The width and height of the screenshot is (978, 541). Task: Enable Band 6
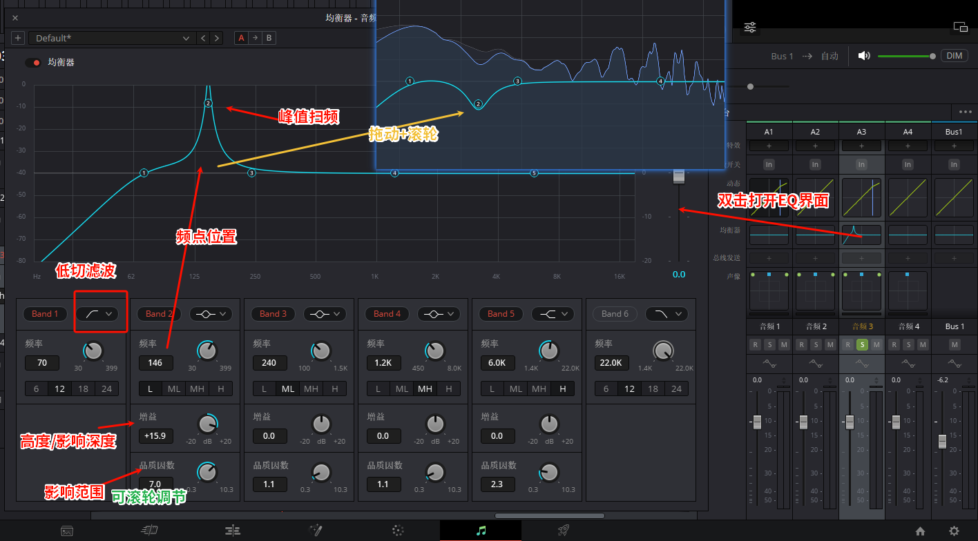click(x=615, y=313)
